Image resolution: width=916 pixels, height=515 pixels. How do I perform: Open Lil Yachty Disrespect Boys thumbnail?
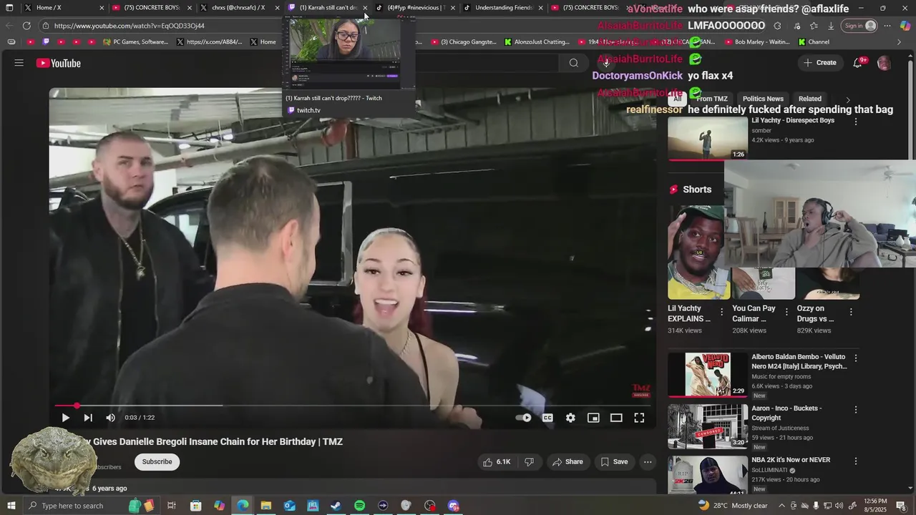click(x=707, y=139)
